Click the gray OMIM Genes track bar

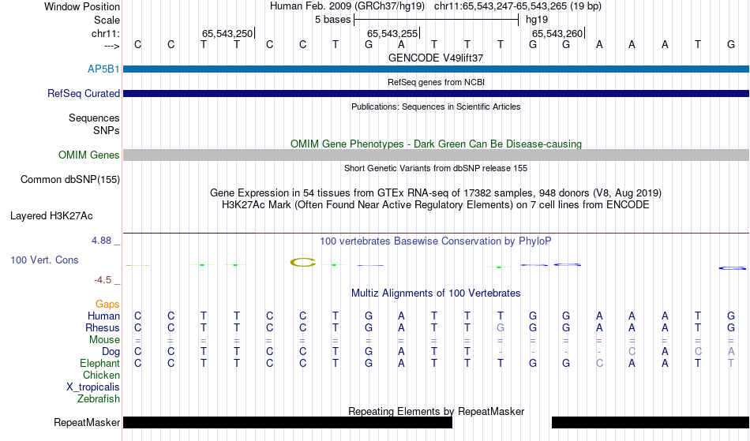pos(436,155)
